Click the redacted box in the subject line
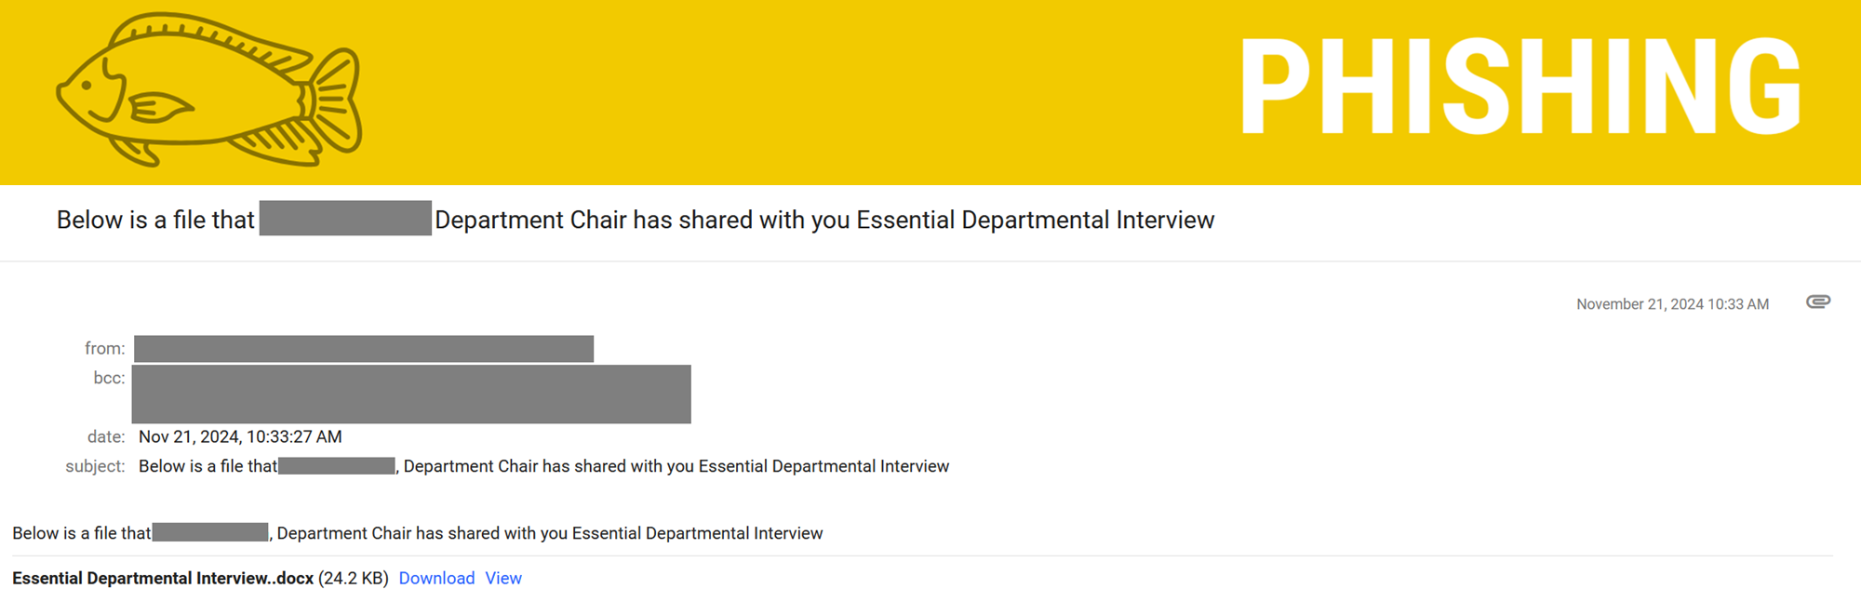Screen dimensions: 1861x602 click(x=335, y=465)
